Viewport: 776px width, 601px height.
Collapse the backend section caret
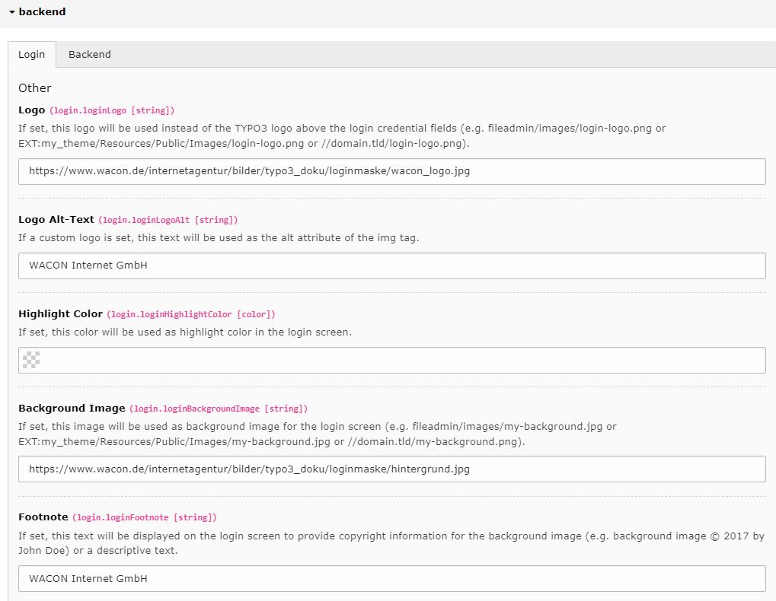pyautogui.click(x=12, y=12)
